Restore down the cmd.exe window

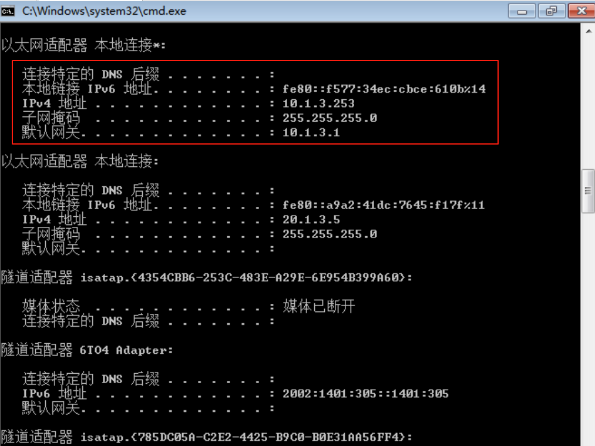[x=552, y=11]
